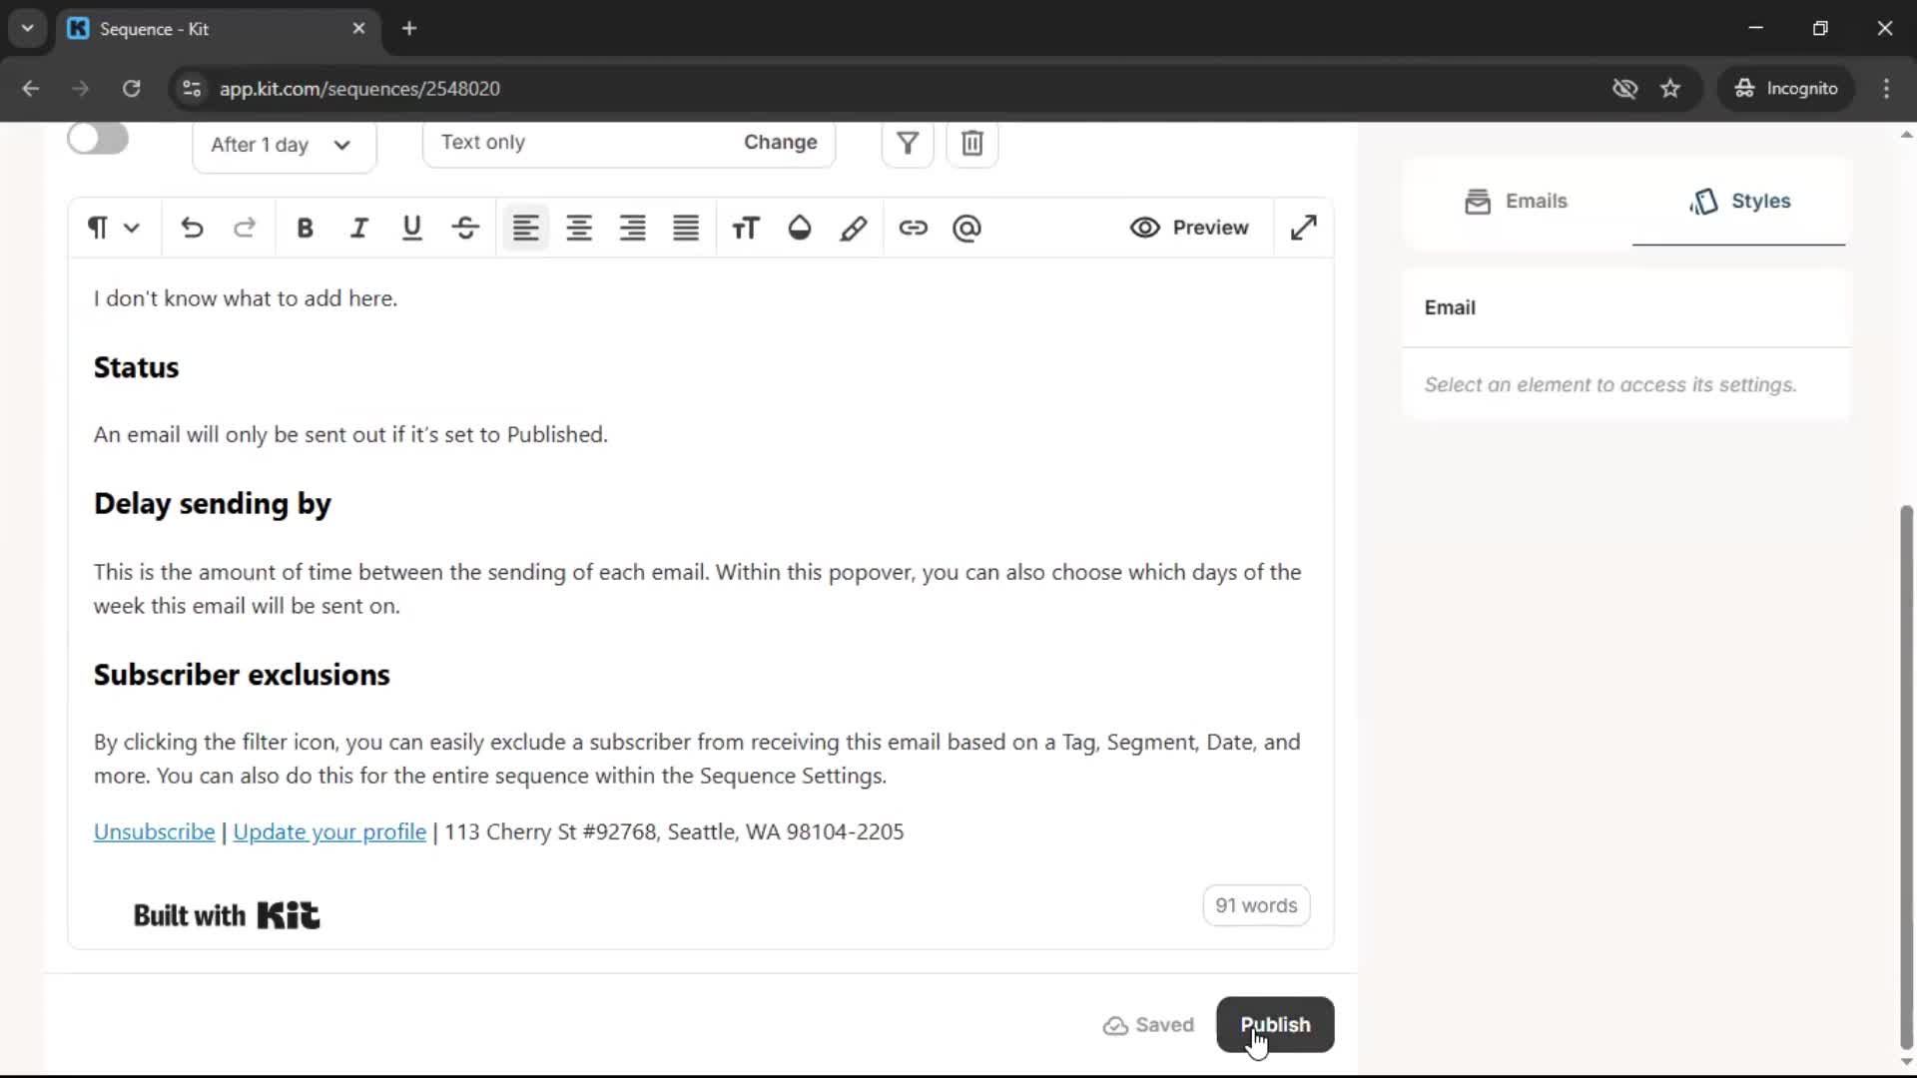Open the browser tab list dropdown
1917x1078 pixels.
27,28
